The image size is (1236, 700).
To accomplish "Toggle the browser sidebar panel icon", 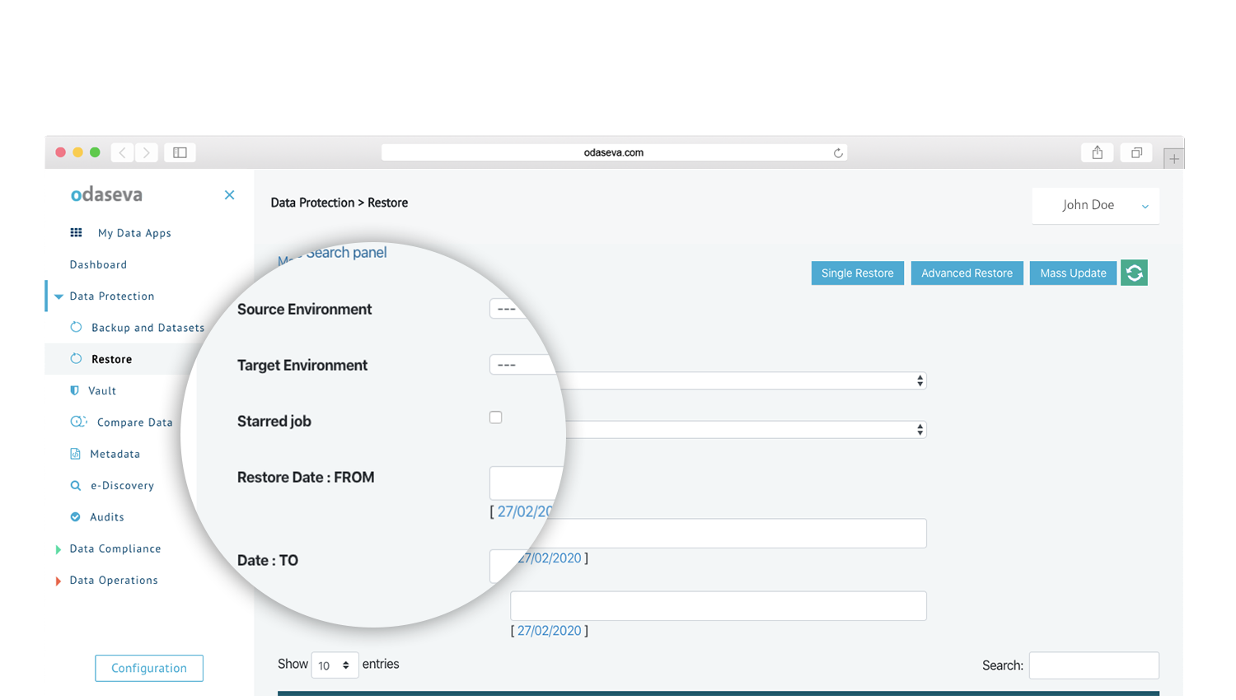I will (x=180, y=152).
